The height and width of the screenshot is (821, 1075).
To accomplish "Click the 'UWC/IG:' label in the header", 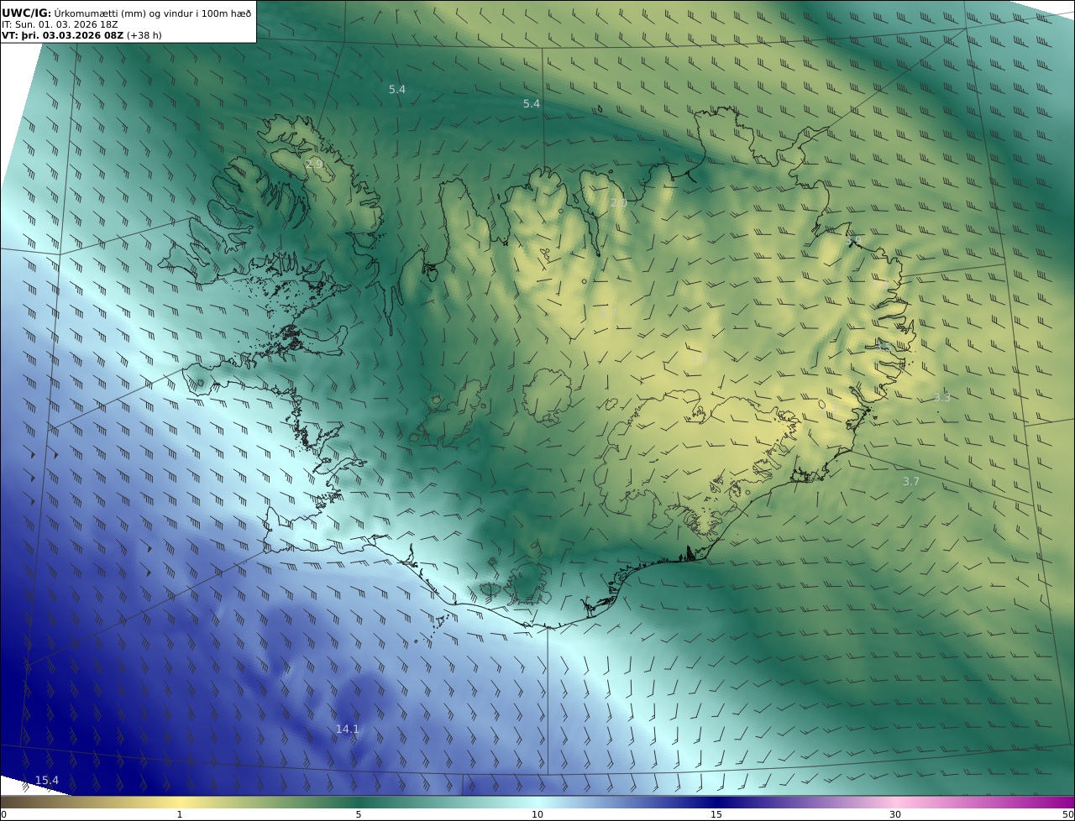I will click(x=26, y=13).
